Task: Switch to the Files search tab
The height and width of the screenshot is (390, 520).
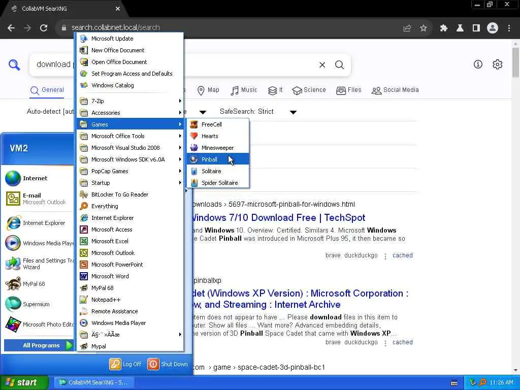Action: (348, 90)
